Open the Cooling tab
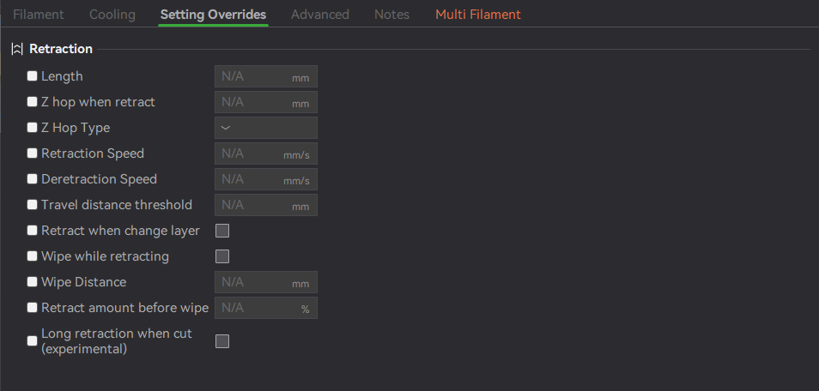819x391 pixels. (112, 15)
